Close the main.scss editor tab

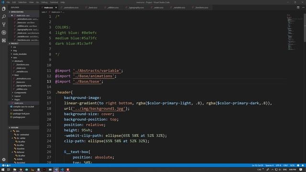56,8
